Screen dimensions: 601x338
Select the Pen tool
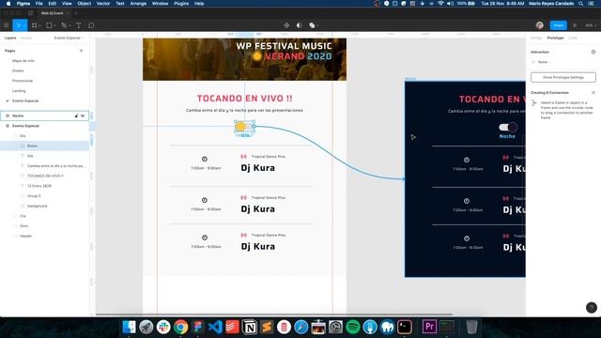click(x=64, y=25)
